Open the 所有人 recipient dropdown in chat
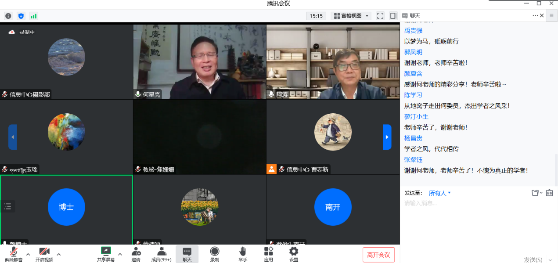 pos(439,193)
